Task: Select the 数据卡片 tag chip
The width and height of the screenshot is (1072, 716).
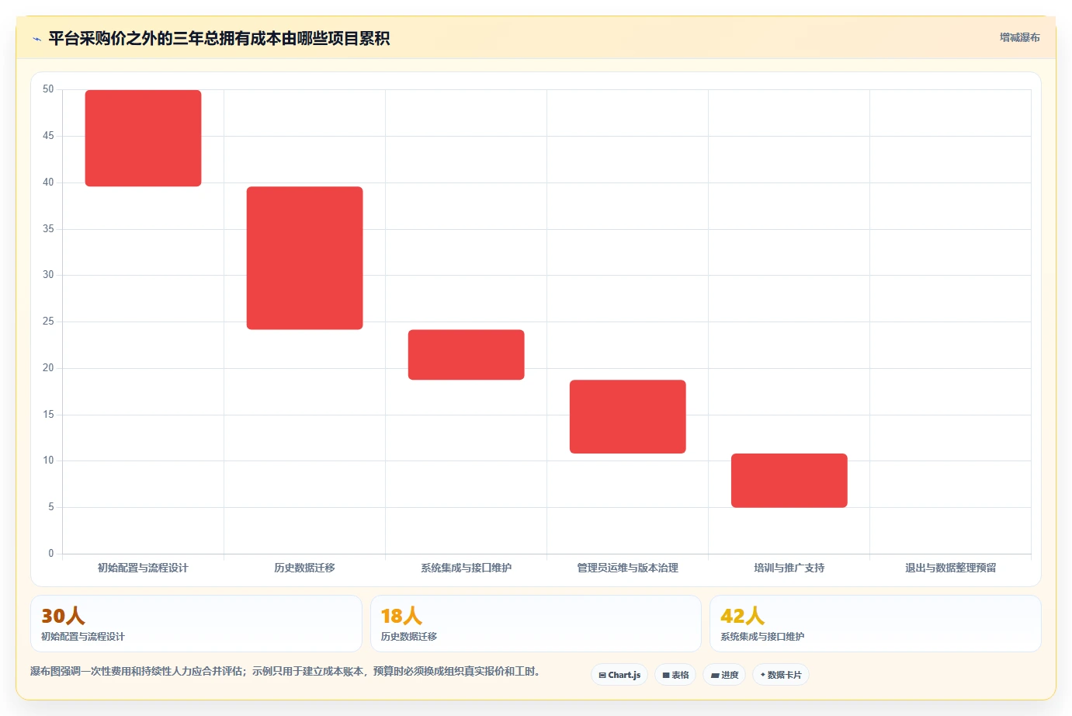Action: pos(781,675)
